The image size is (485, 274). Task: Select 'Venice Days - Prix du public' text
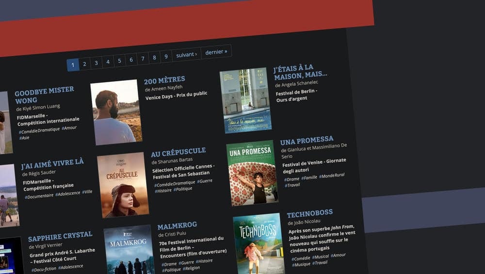click(177, 95)
